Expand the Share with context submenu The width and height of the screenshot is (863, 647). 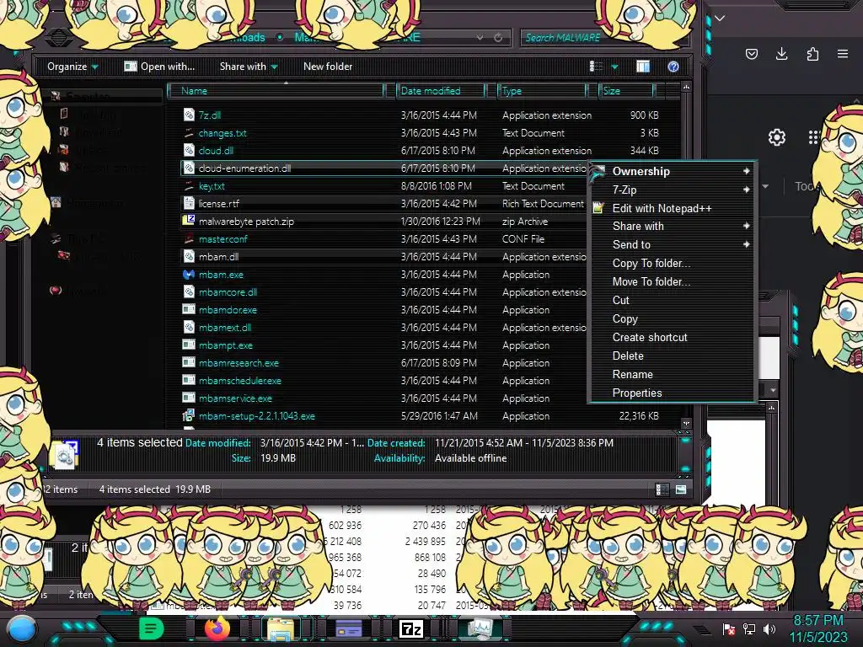pos(746,226)
